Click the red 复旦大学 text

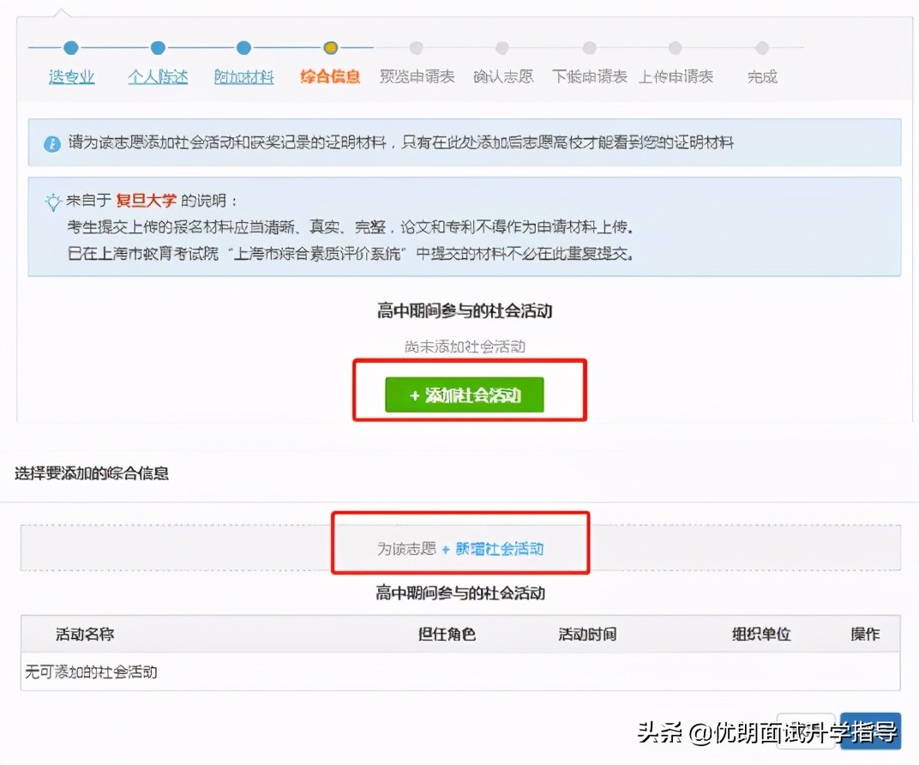pyautogui.click(x=146, y=201)
